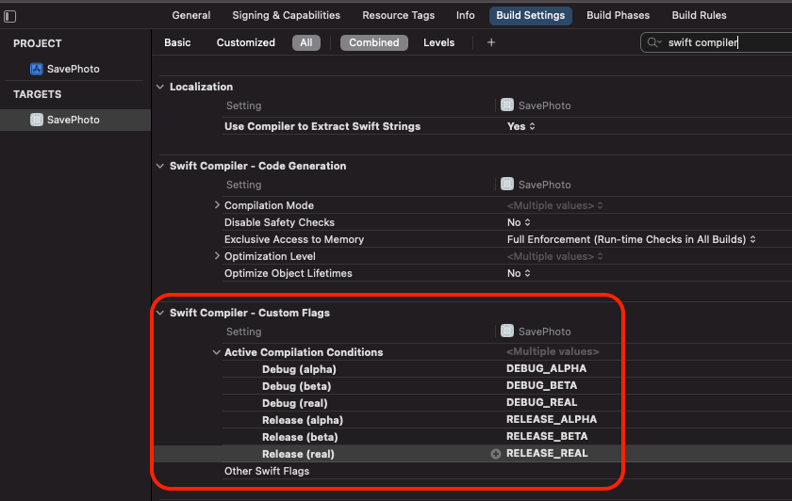
Task: Select SavePhoto under PROJECT heading
Action: tap(74, 69)
